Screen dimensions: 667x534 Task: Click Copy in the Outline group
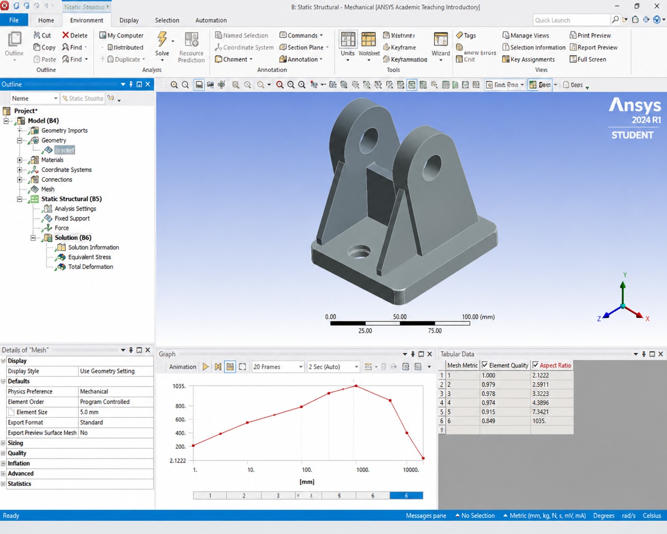click(44, 47)
